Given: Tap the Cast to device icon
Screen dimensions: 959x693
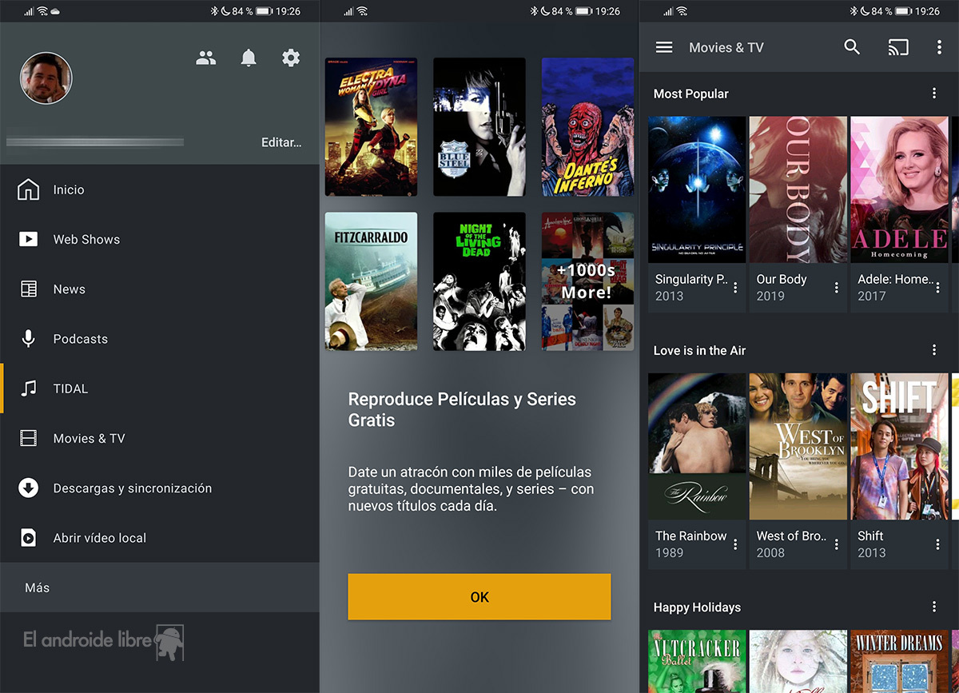Looking at the screenshot, I should (x=898, y=47).
